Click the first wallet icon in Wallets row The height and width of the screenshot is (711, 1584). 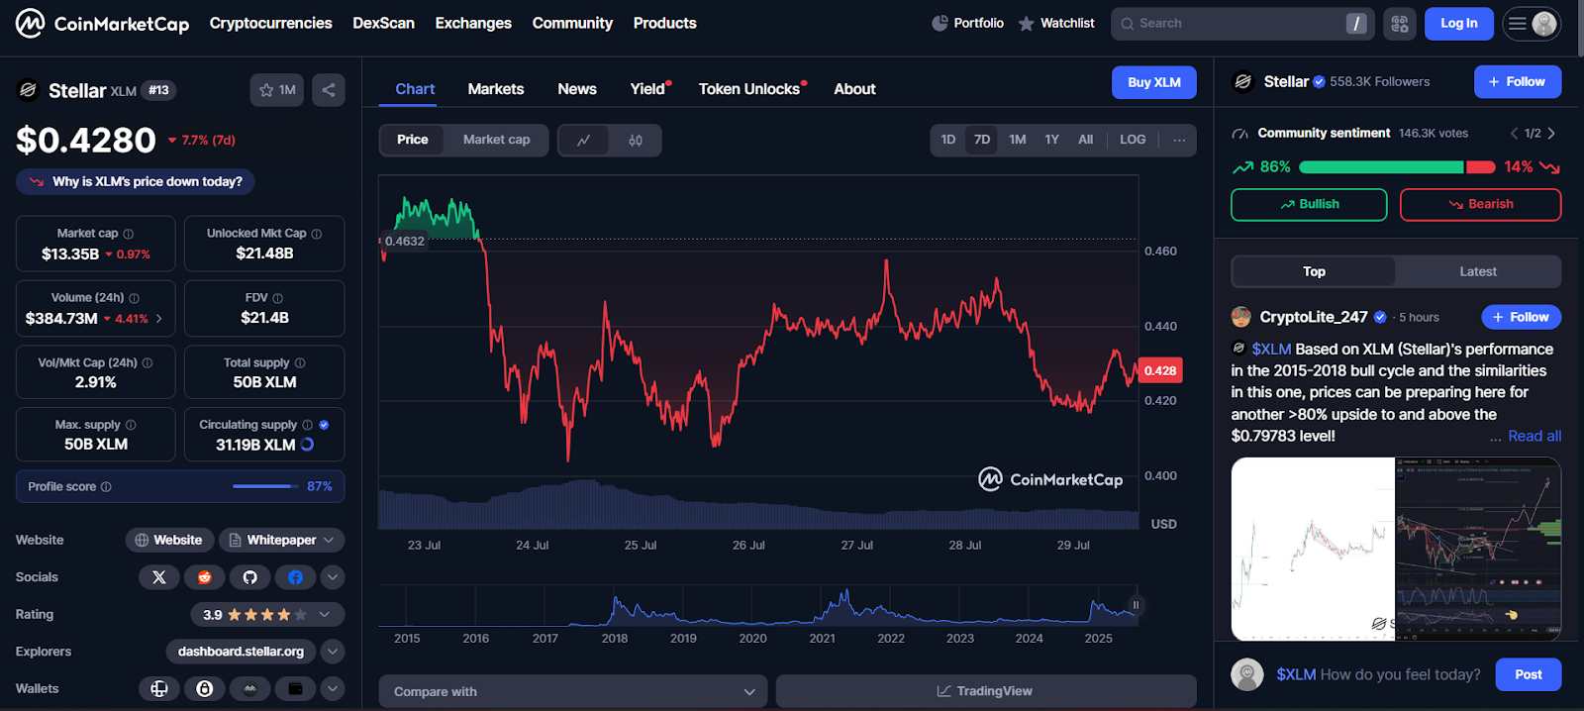(x=159, y=688)
